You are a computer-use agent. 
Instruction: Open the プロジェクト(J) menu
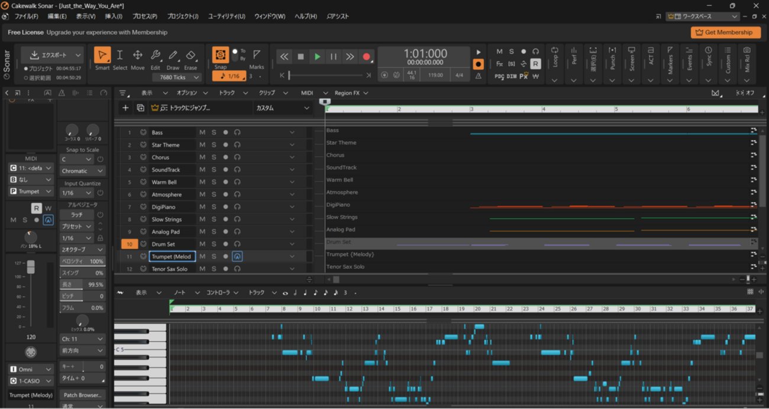click(183, 17)
